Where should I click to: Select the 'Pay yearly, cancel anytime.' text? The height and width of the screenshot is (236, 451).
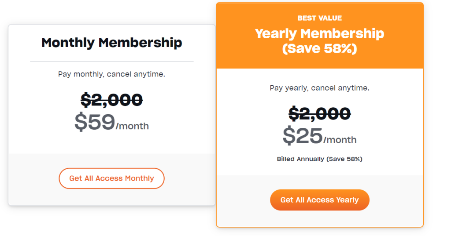pyautogui.click(x=320, y=88)
